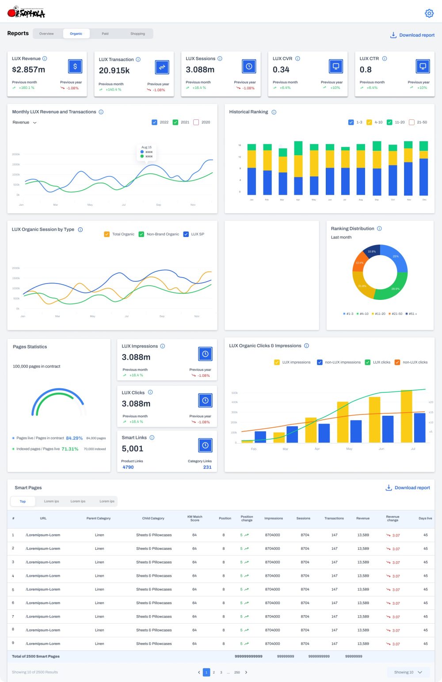Screen dimensions: 442x682
Task: Click info icon beside Historical Ranking
Action: click(274, 112)
